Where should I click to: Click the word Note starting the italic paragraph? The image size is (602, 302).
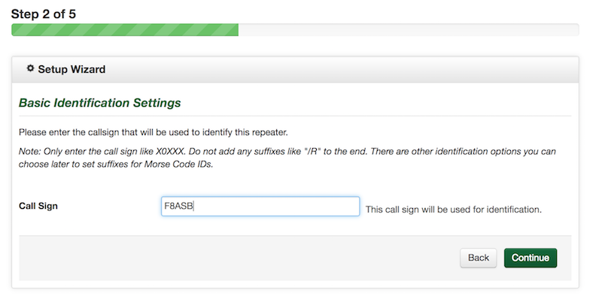click(x=29, y=152)
